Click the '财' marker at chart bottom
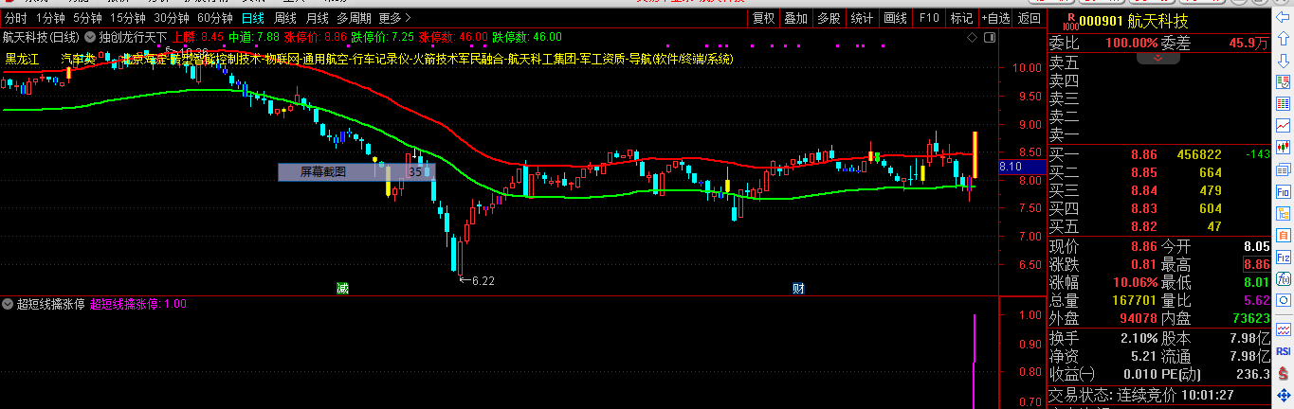1294x409 pixels. (799, 288)
